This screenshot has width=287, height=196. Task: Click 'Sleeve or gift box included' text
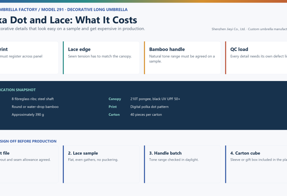251,160
